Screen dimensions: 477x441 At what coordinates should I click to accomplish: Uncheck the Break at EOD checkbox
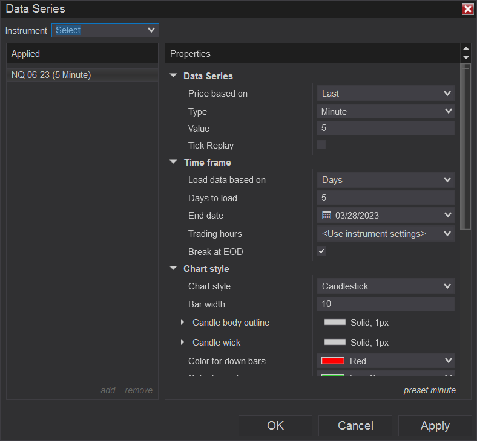pyautogui.click(x=321, y=251)
